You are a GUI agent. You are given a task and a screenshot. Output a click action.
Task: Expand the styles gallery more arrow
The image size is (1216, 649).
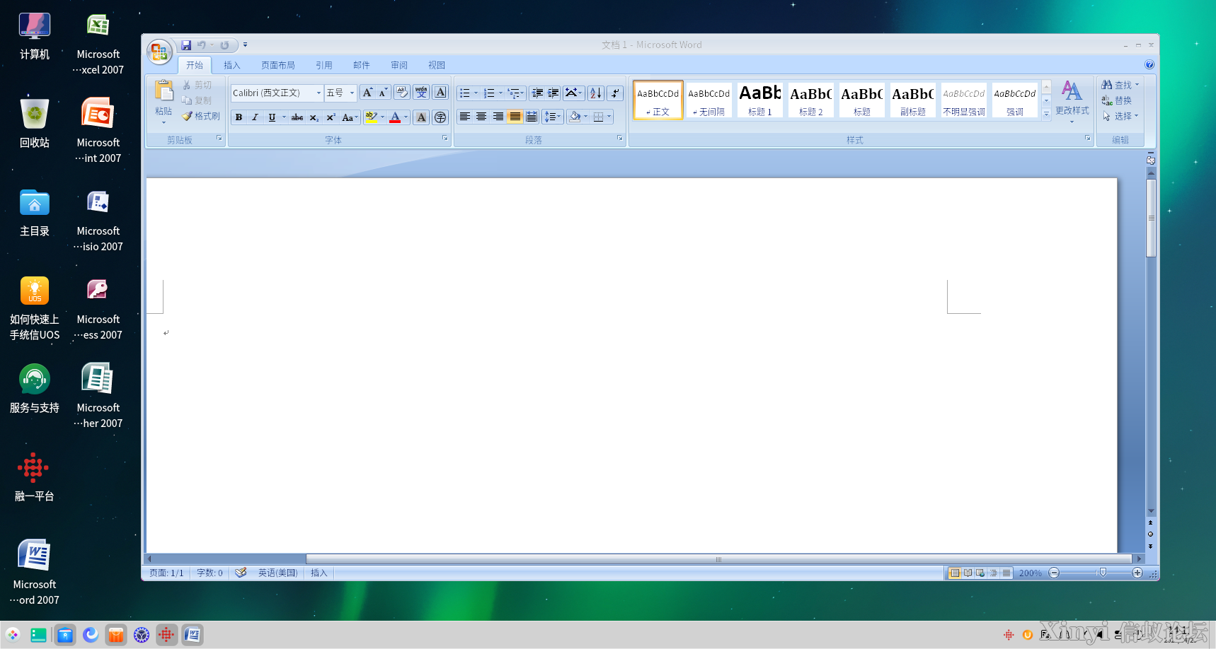1046,114
